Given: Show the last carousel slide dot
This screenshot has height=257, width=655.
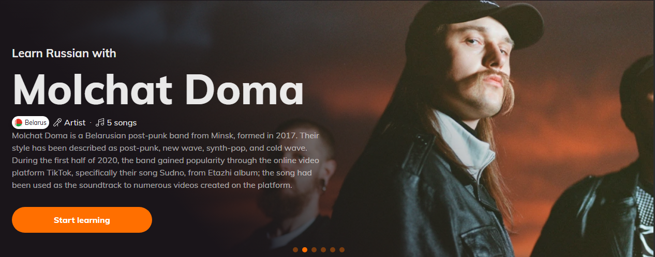Looking at the screenshot, I should tap(342, 250).
